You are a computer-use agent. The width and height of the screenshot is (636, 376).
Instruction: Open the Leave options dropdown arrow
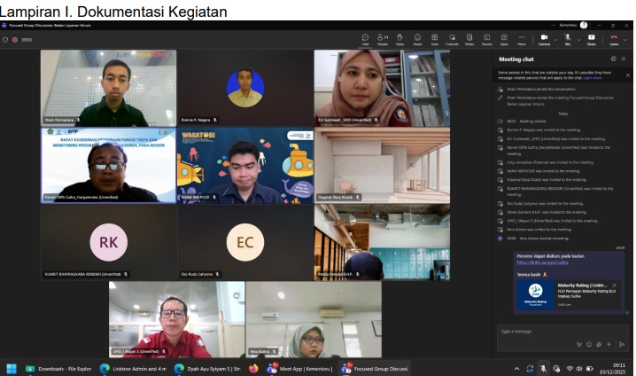(624, 38)
